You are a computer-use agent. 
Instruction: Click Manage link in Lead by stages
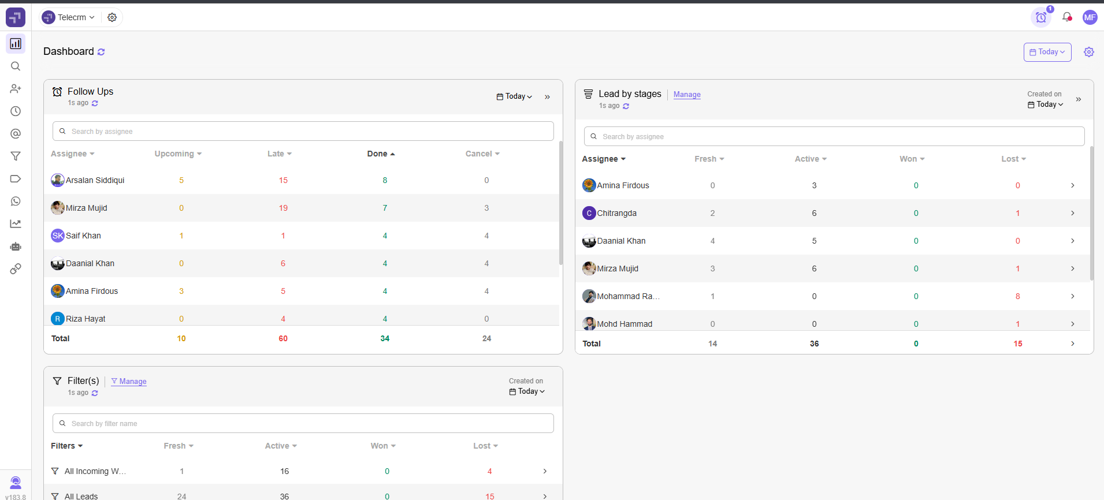[x=687, y=95]
